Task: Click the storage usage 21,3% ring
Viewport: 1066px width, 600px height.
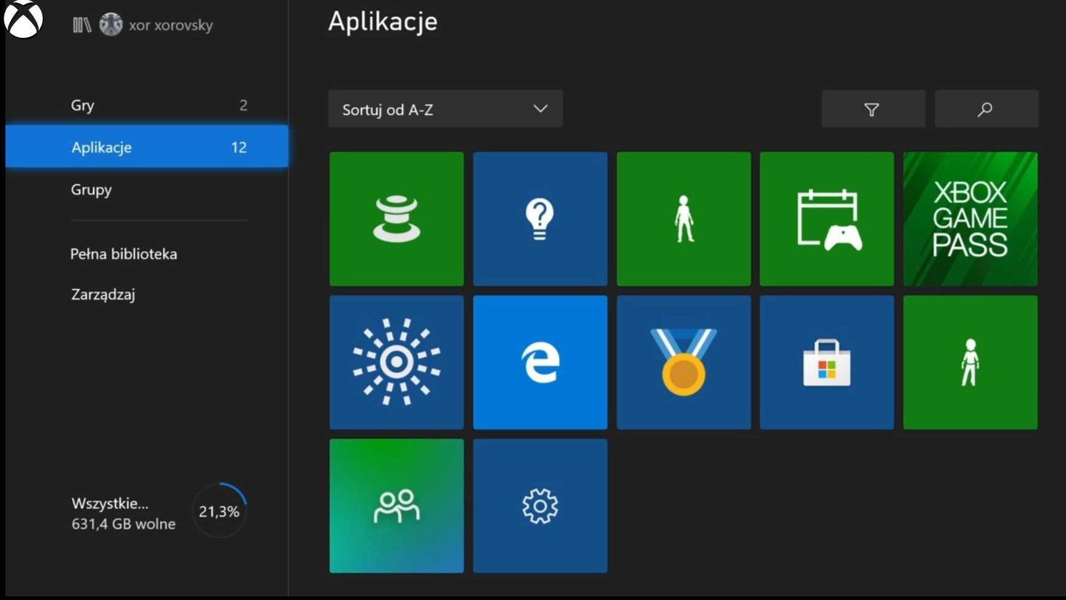Action: (220, 511)
